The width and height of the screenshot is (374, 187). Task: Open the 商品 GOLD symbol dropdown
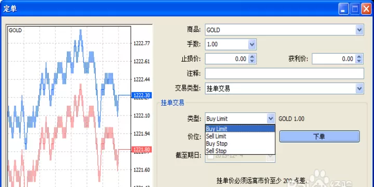click(x=359, y=30)
